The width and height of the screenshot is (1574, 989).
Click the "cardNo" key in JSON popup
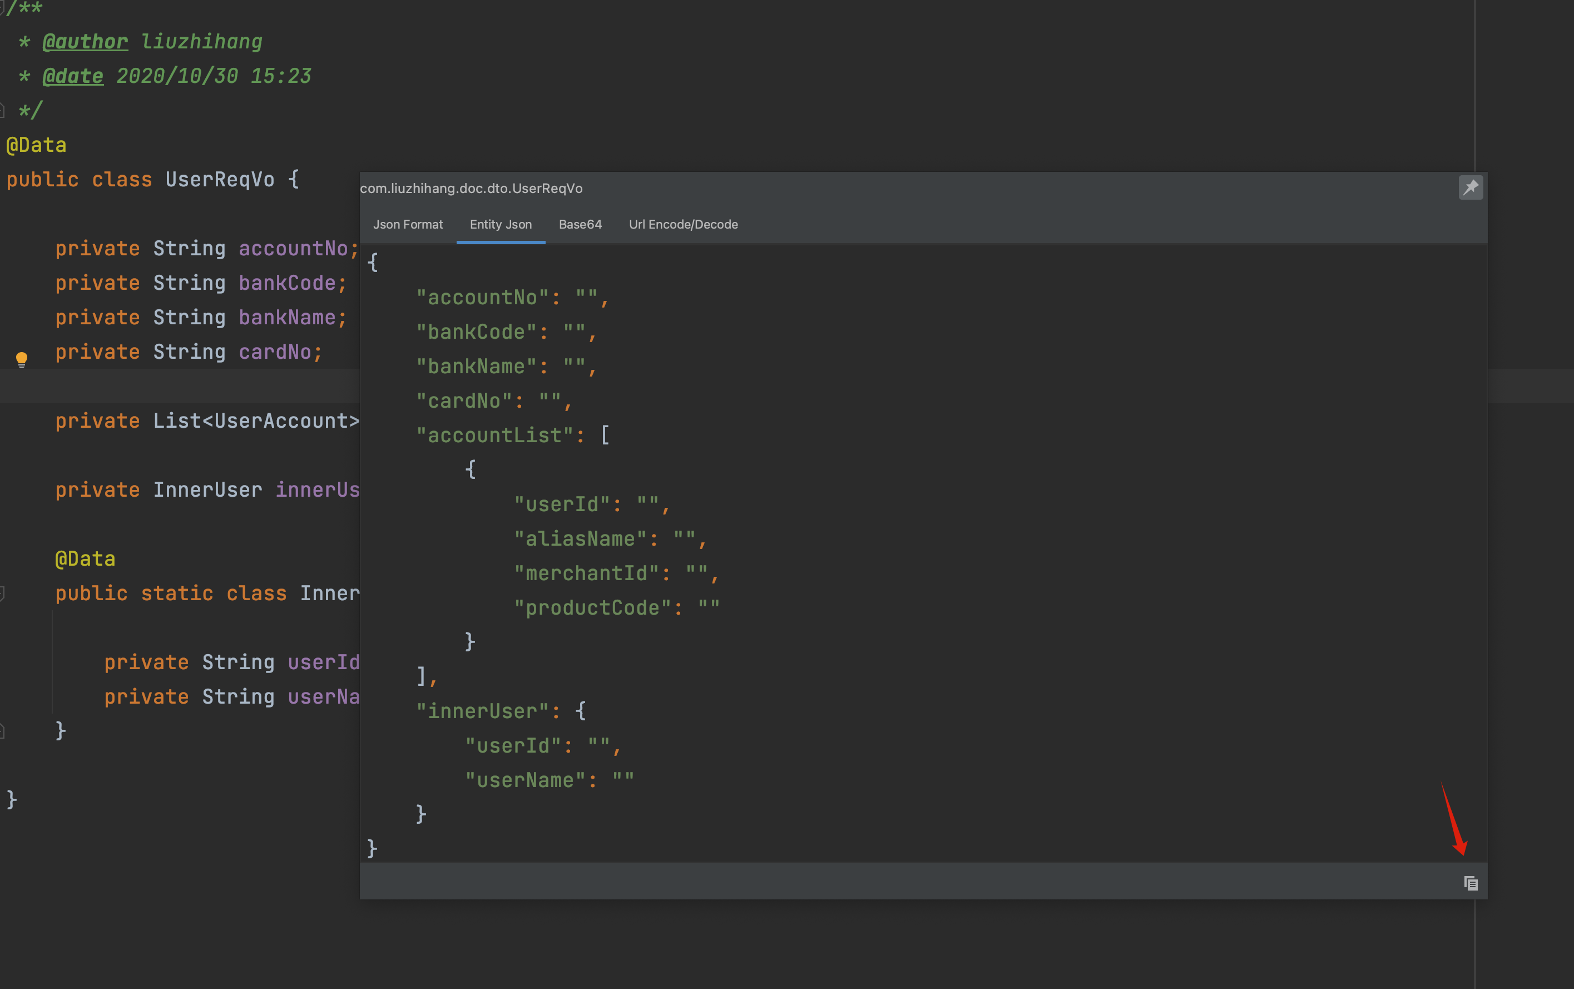point(464,402)
